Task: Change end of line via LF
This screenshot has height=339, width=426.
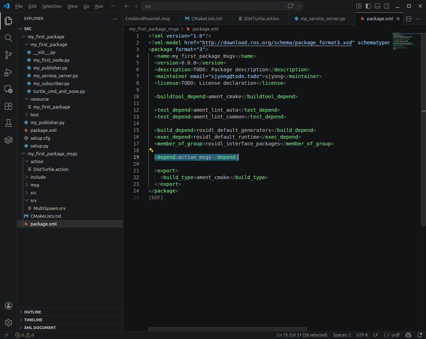Action: coord(376,335)
